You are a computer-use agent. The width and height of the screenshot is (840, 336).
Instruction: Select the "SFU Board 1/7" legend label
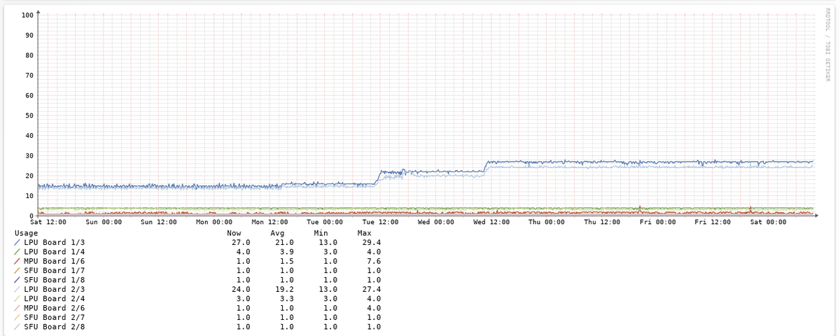(54, 270)
